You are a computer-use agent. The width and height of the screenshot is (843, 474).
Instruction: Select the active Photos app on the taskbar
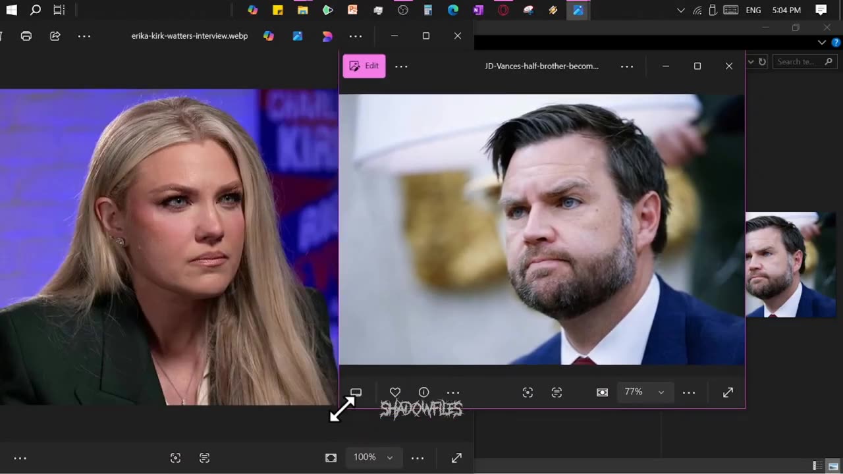point(578,10)
